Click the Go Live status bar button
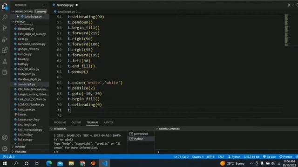This screenshot has height=167, width=298. [x=269, y=157]
